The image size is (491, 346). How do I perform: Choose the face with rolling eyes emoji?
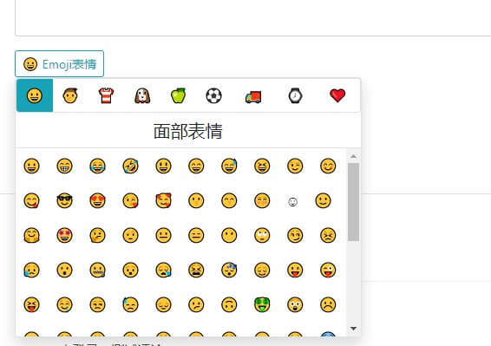click(x=262, y=236)
